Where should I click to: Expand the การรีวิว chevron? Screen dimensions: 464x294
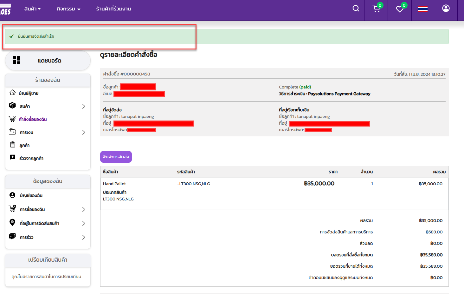click(x=84, y=237)
